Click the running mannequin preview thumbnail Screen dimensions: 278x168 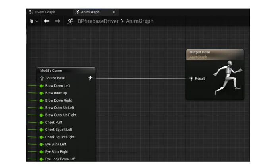(x=228, y=77)
